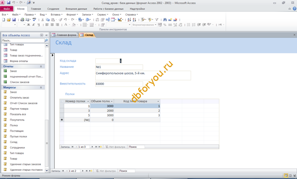Sort records ascending with the A-Z icon
This screenshot has height=179, width=297.
point(129,19)
